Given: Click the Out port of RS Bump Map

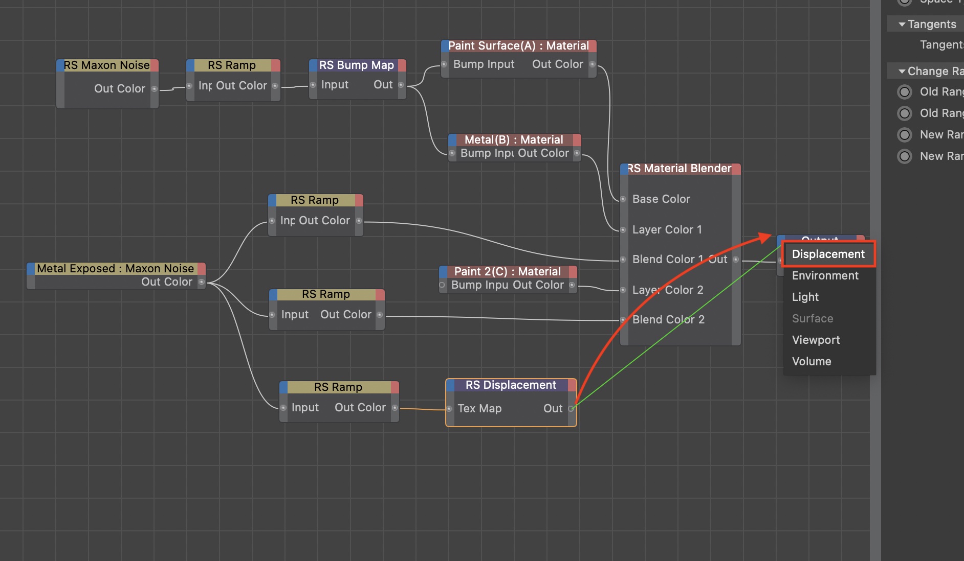Looking at the screenshot, I should point(401,85).
